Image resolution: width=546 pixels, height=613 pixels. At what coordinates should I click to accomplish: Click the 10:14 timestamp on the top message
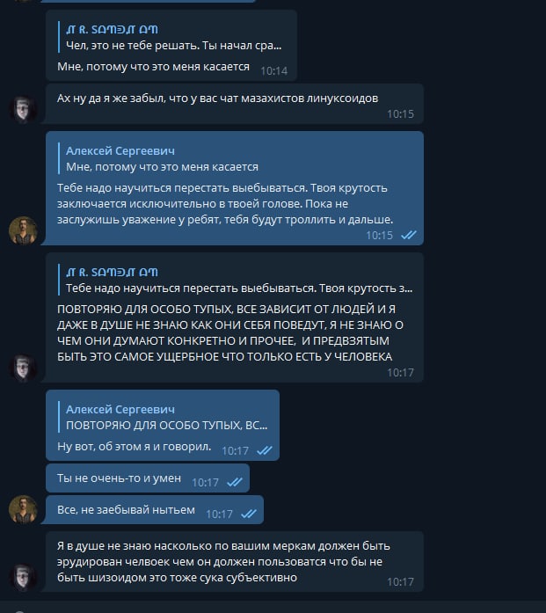point(274,70)
